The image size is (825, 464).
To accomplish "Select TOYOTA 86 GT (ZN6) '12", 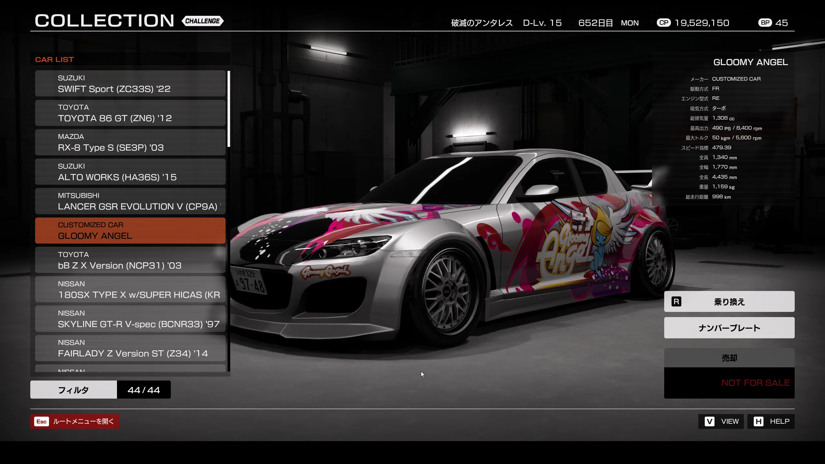I will tap(130, 113).
